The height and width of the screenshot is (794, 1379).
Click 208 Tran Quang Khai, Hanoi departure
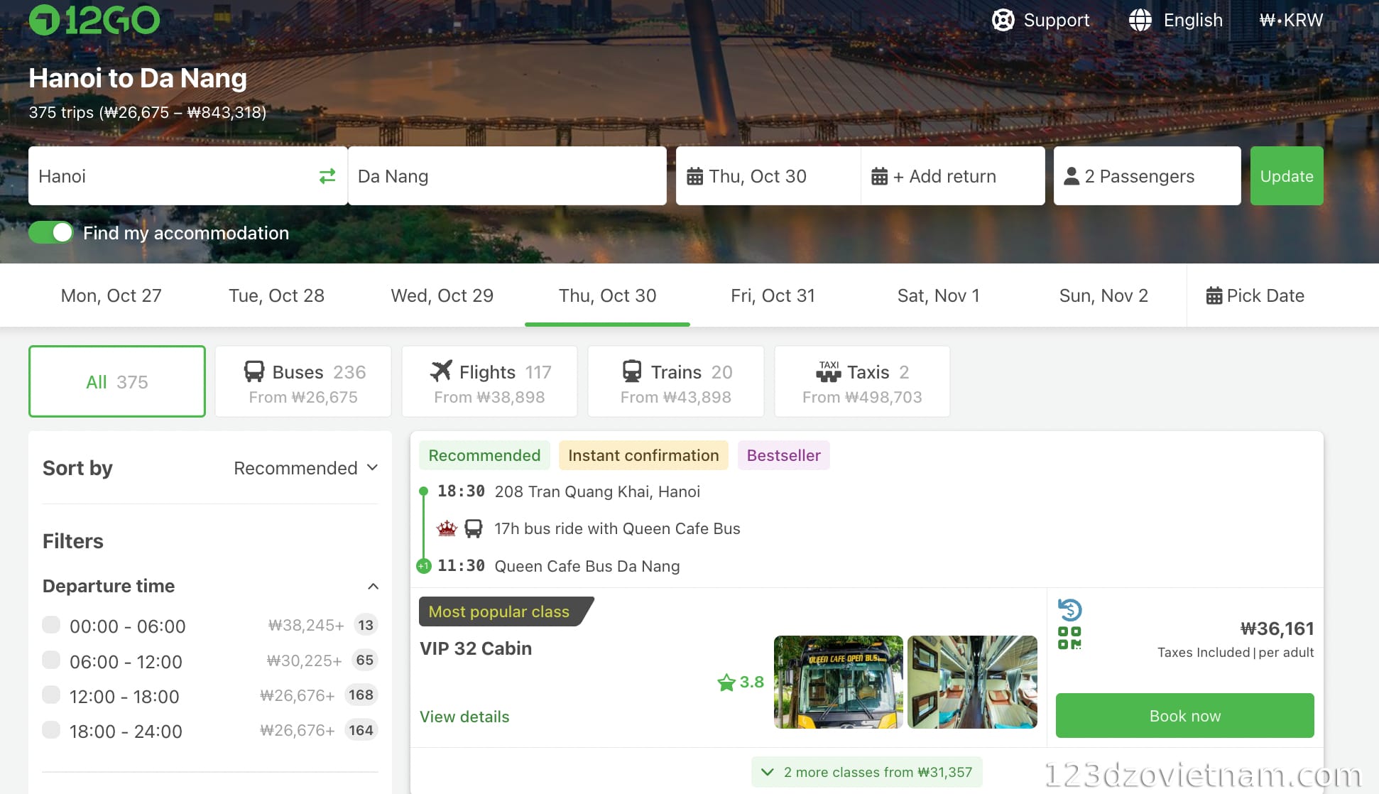coord(597,491)
